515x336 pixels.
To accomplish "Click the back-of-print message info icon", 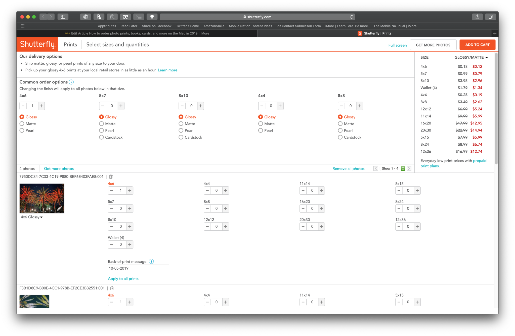I will [x=151, y=262].
